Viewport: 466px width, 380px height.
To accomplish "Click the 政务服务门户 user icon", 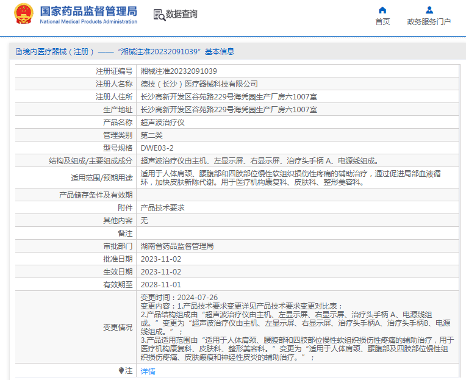I will [429, 10].
